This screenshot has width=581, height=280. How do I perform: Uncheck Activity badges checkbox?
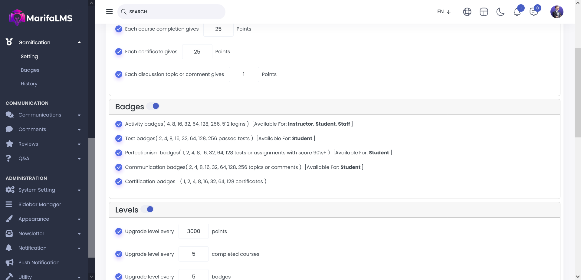coord(119,124)
